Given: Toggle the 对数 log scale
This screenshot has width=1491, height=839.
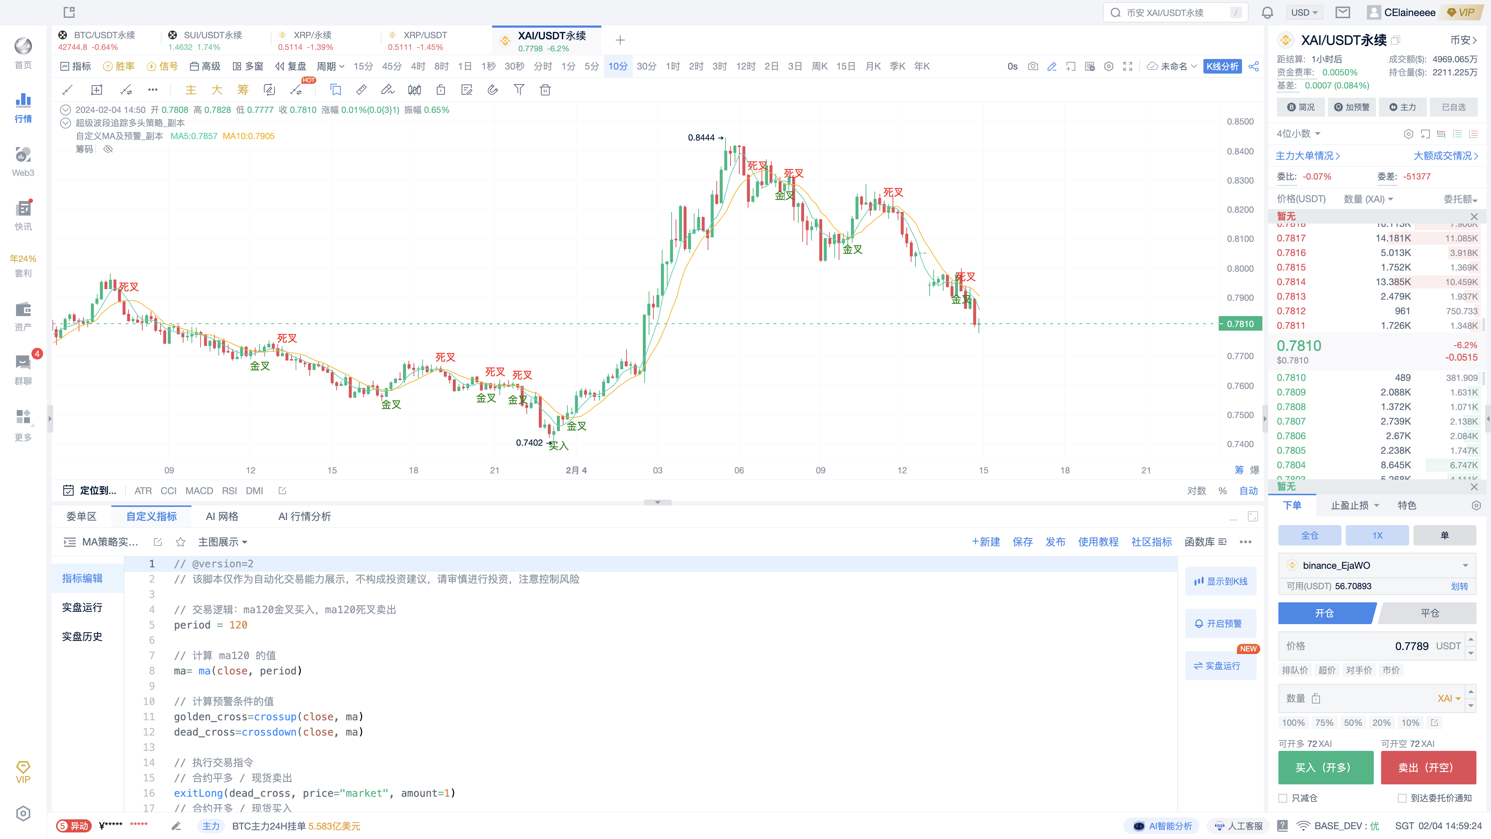Looking at the screenshot, I should click(x=1197, y=491).
